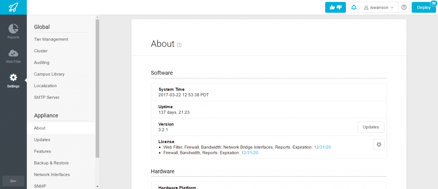Select the Settings gear icon
The image size is (438, 189).
13,77
